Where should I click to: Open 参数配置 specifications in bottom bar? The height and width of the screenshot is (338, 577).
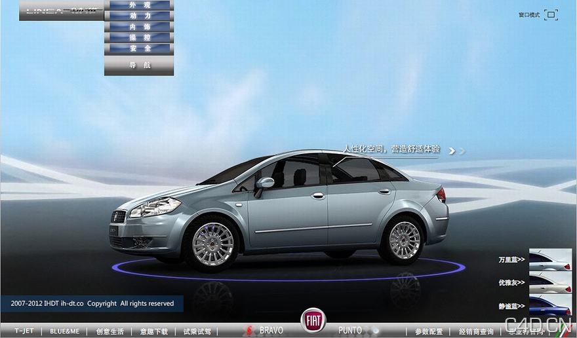click(429, 331)
